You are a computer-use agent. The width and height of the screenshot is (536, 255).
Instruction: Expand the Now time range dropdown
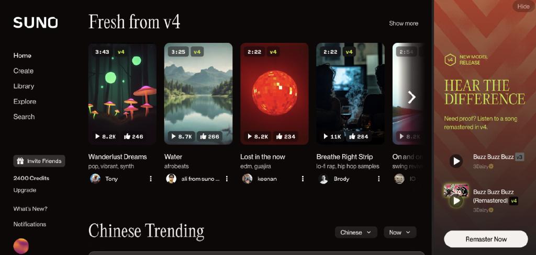[x=400, y=233]
